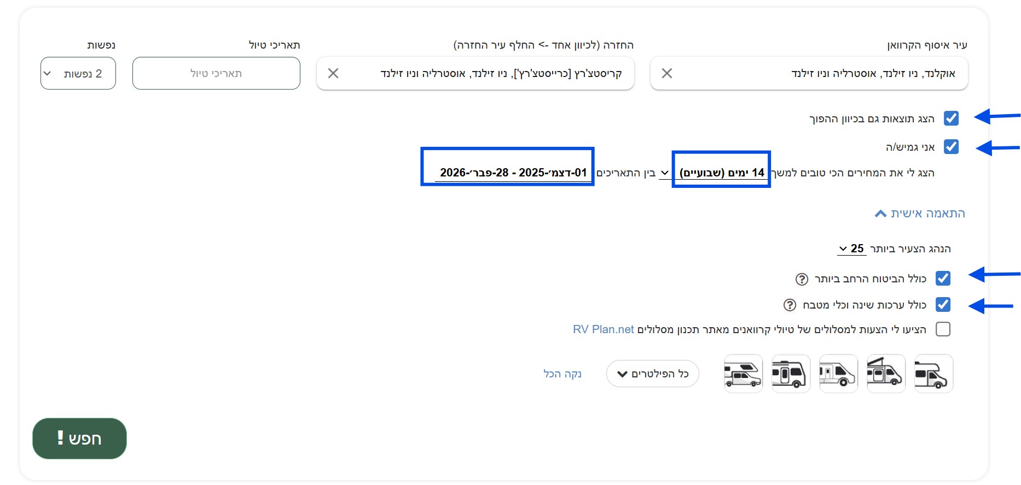Image resolution: width=1021 pixels, height=485 pixels.
Task: Toggle the show reverse direction results checkbox
Action: pyautogui.click(x=951, y=119)
